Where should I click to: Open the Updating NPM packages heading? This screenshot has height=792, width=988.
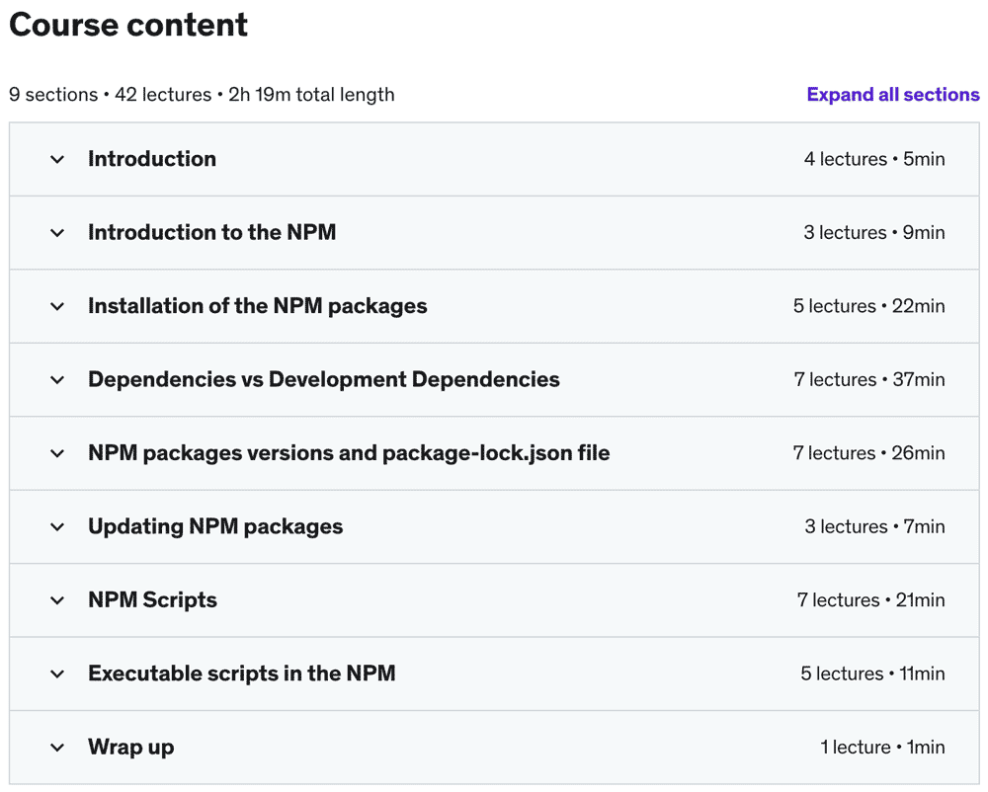point(215,527)
